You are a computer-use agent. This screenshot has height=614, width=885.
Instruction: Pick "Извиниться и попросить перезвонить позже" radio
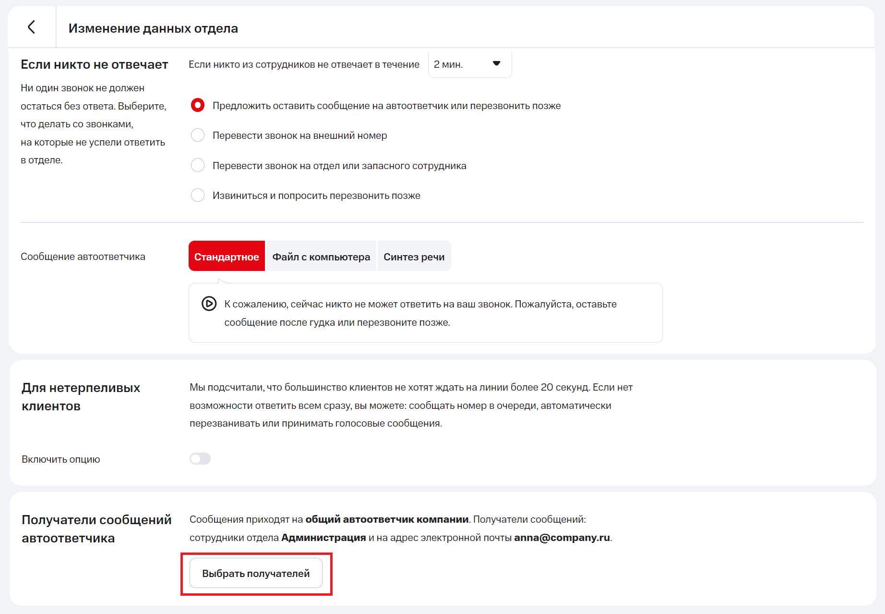coord(198,195)
